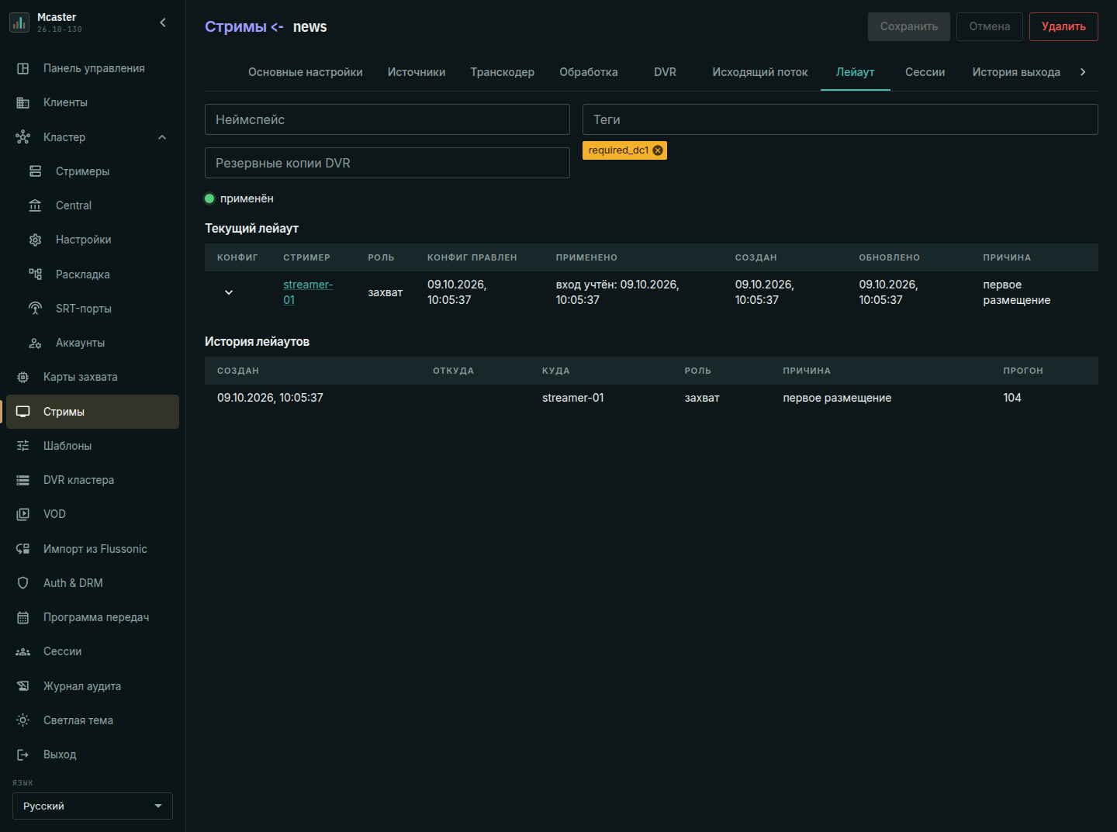Go to the Сессии tab
1117x832 pixels.
point(925,72)
